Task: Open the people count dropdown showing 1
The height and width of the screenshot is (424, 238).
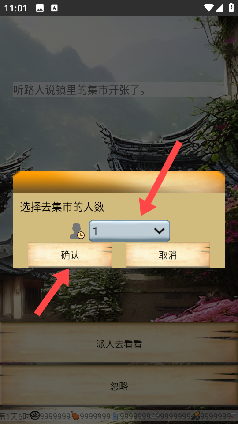Action: [130, 231]
